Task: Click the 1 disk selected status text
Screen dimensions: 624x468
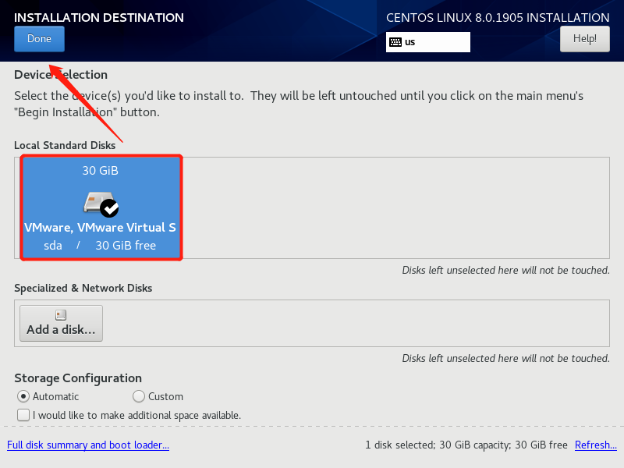Action: pyautogui.click(x=466, y=445)
